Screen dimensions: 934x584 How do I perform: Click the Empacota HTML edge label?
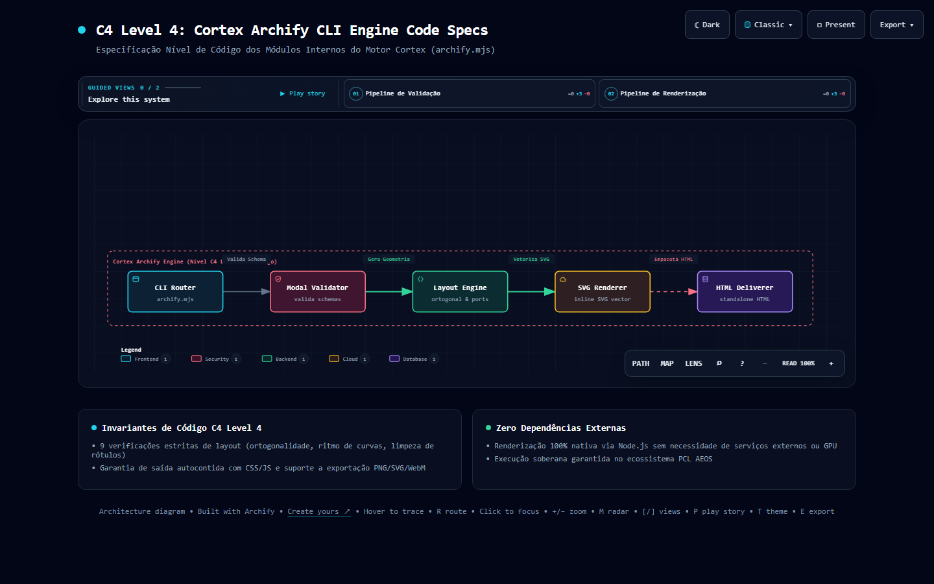coord(673,259)
